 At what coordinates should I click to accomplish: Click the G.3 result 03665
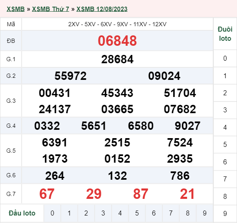(117, 109)
